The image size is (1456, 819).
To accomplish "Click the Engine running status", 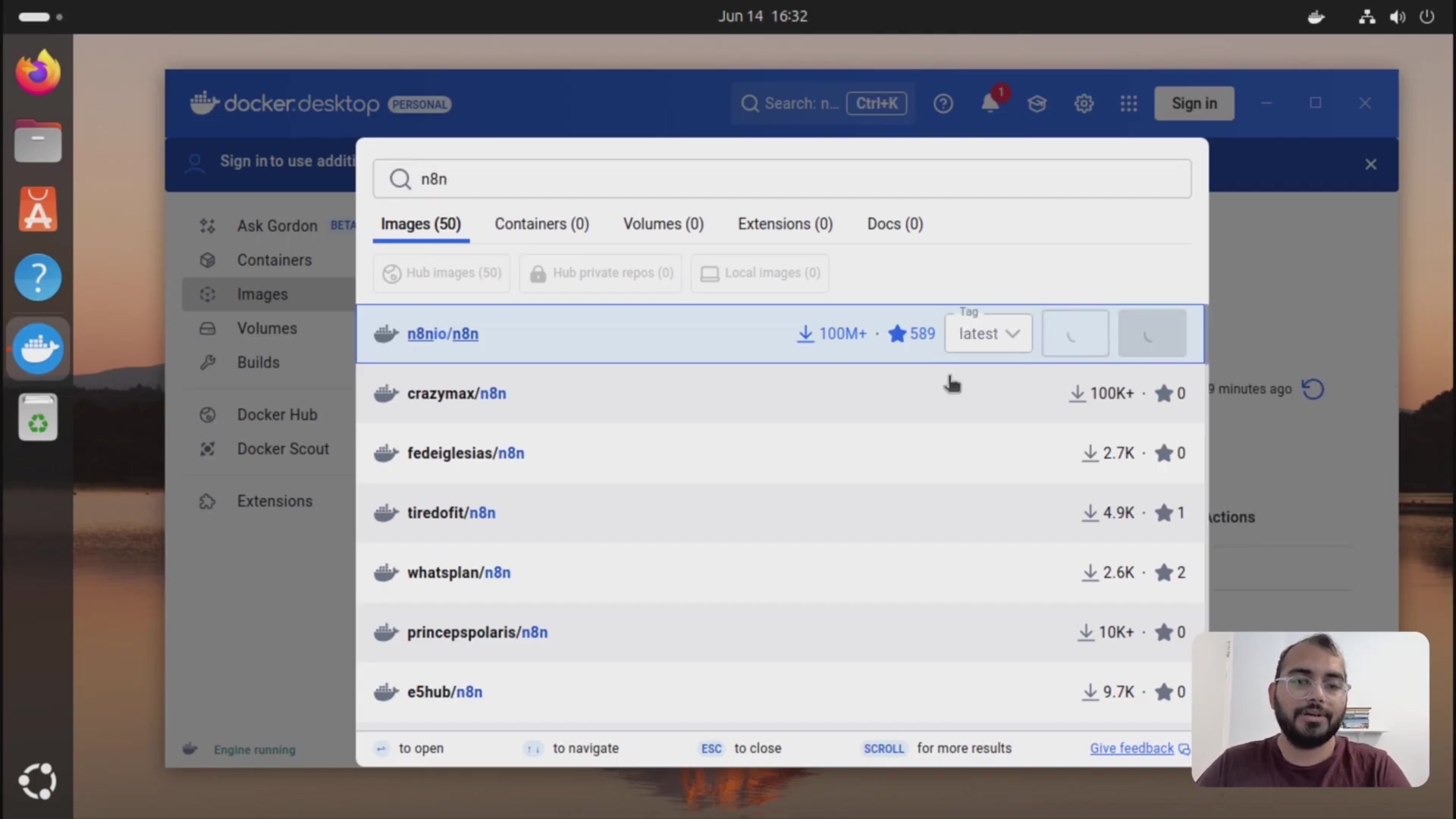I will [x=254, y=750].
